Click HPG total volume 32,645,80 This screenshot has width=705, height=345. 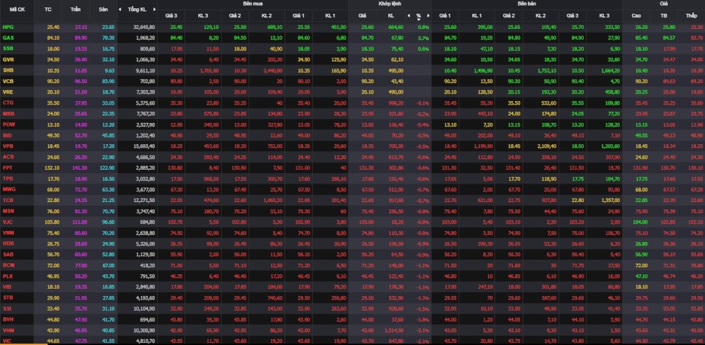144,27
